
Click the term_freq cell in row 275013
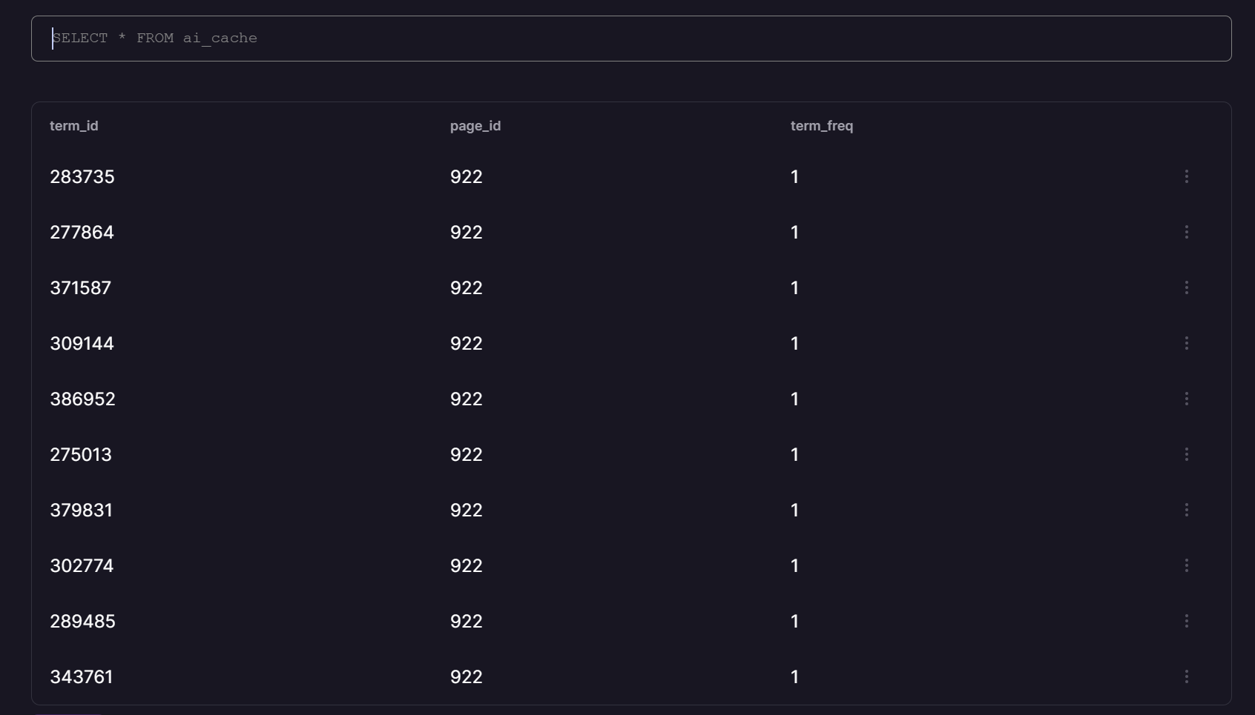pyautogui.click(x=795, y=455)
